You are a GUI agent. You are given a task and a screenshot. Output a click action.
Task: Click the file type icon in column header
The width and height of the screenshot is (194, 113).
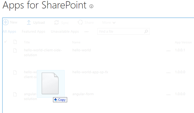pos(15,42)
